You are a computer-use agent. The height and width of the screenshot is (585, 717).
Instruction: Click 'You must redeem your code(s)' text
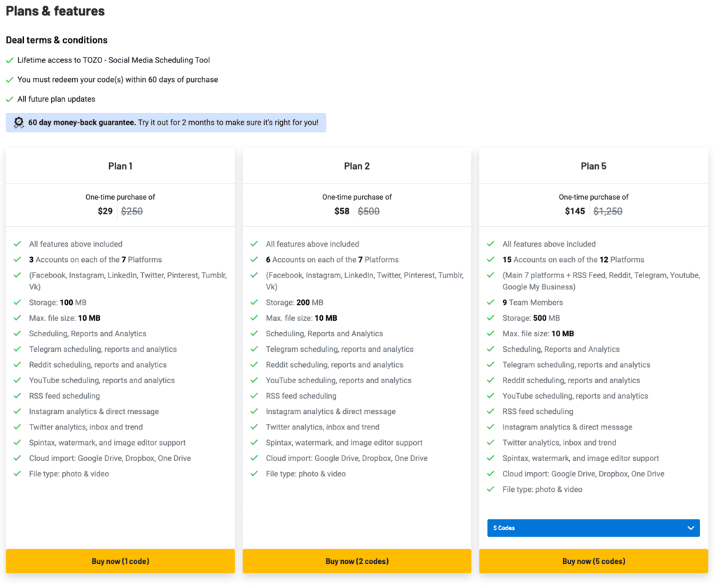pyautogui.click(x=118, y=80)
